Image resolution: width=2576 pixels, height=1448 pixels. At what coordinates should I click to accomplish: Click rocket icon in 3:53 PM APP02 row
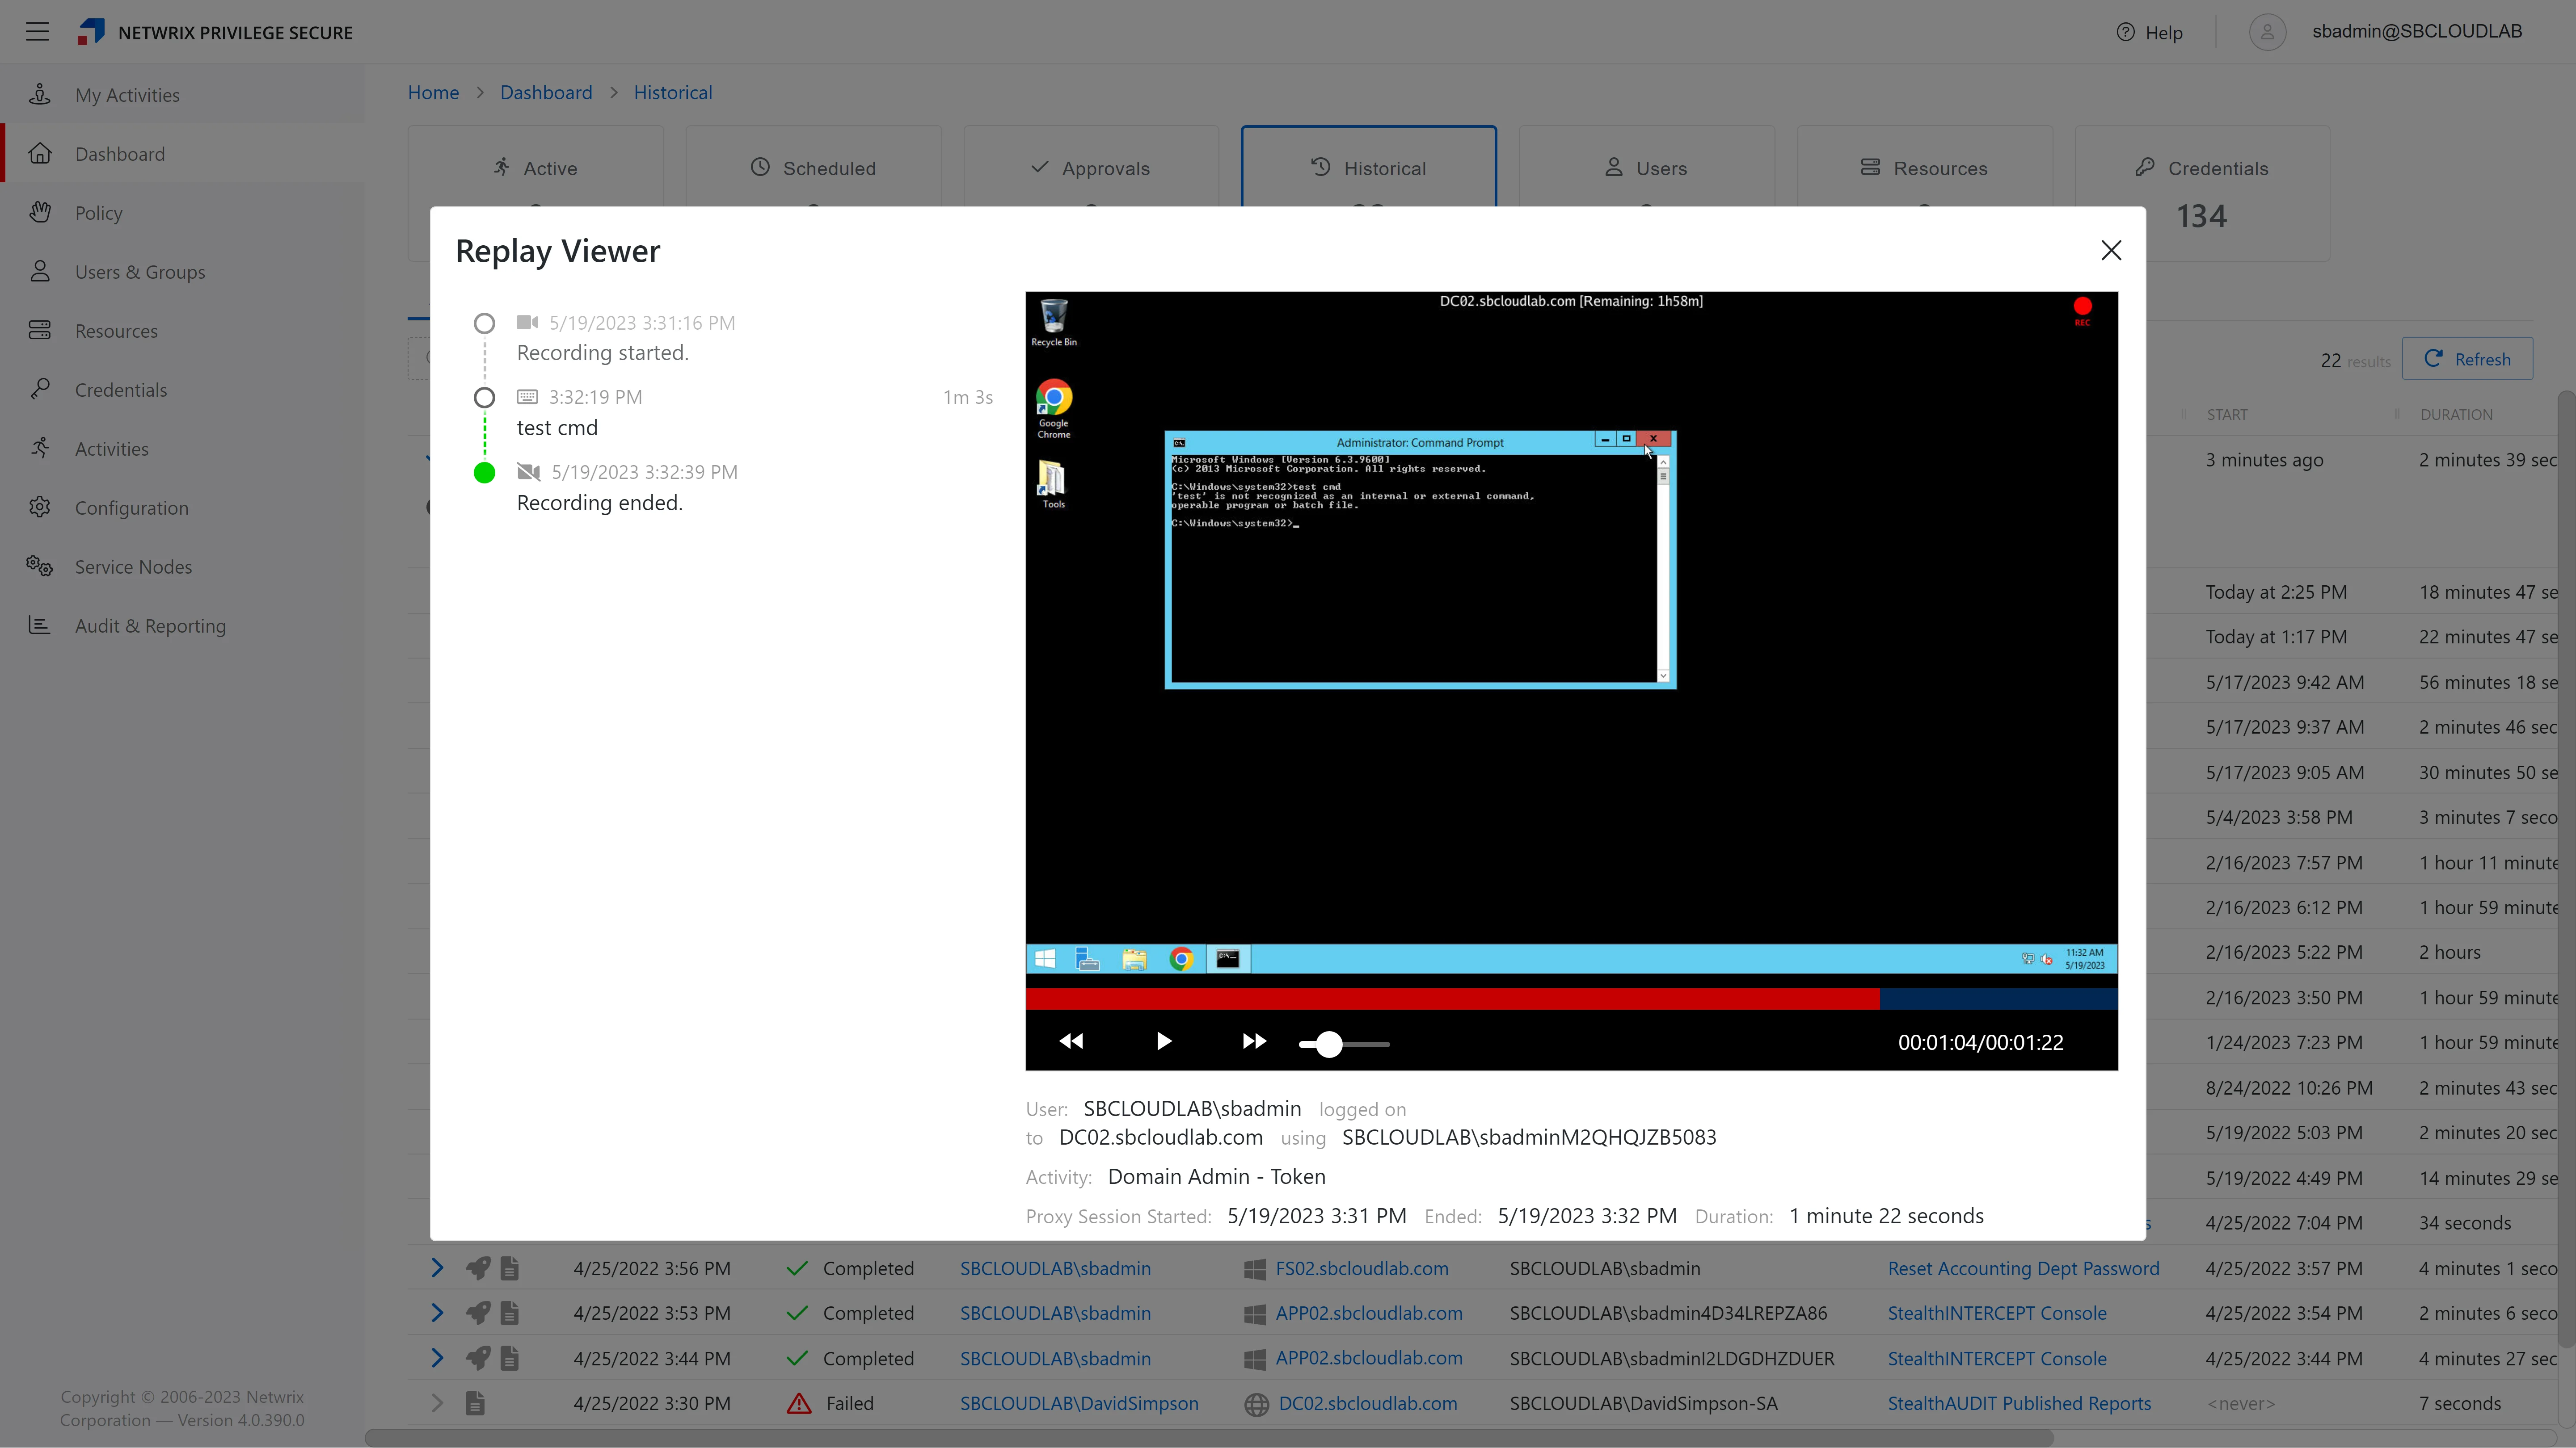point(478,1313)
